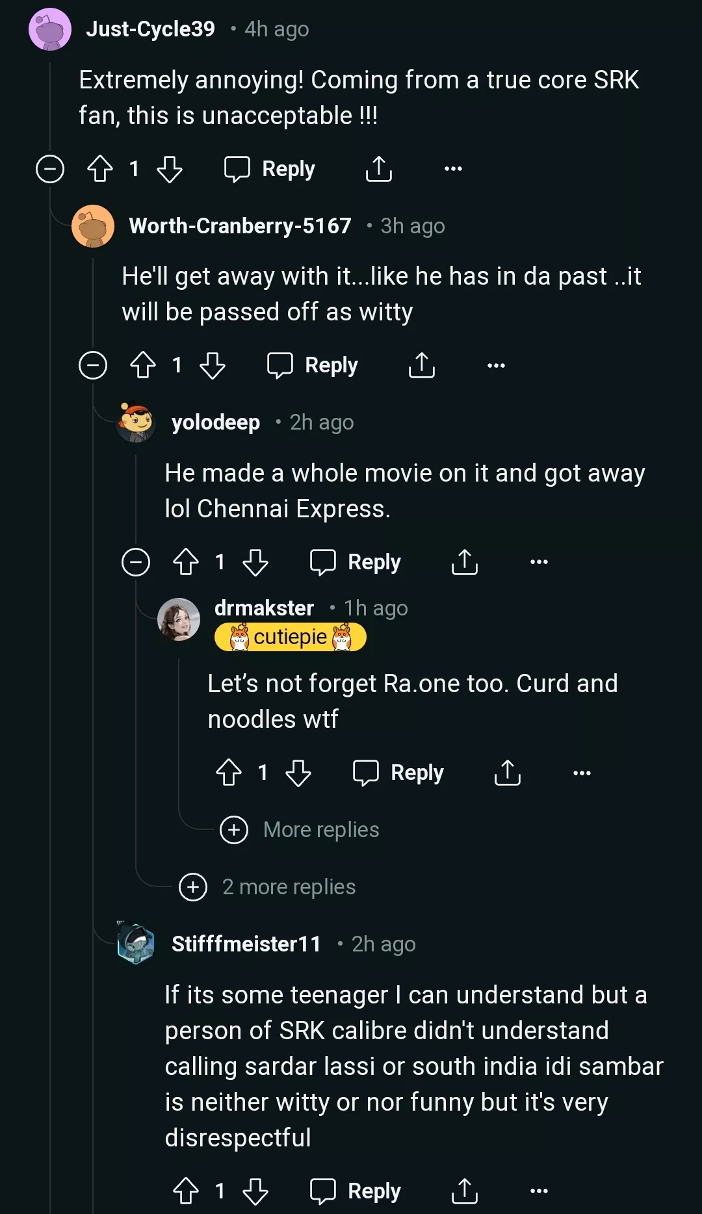Expand More replies under drmakster's comment

[x=300, y=829]
